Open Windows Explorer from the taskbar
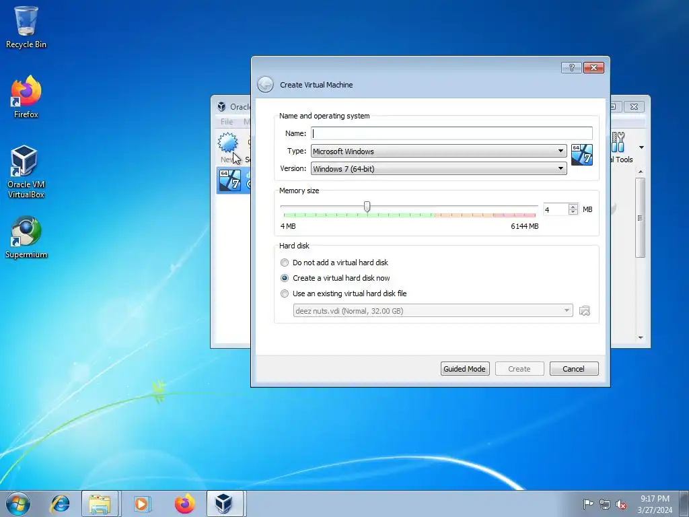Screen dimensions: 689x517 [100, 504]
